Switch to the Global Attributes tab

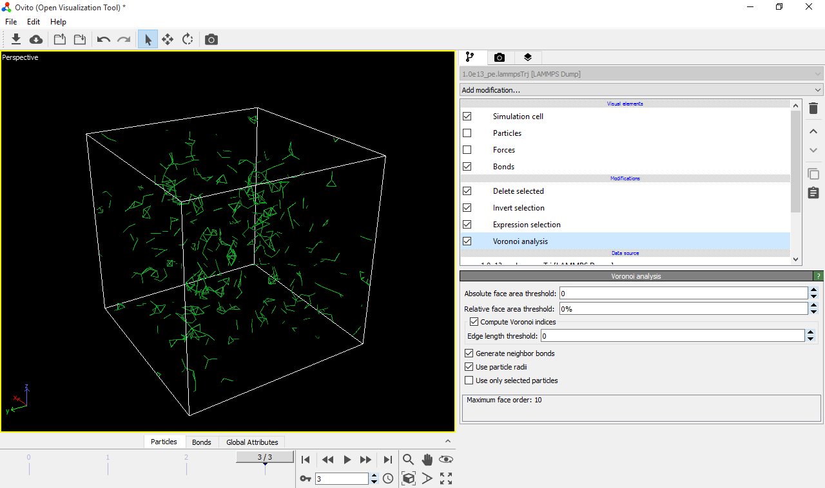(x=252, y=442)
